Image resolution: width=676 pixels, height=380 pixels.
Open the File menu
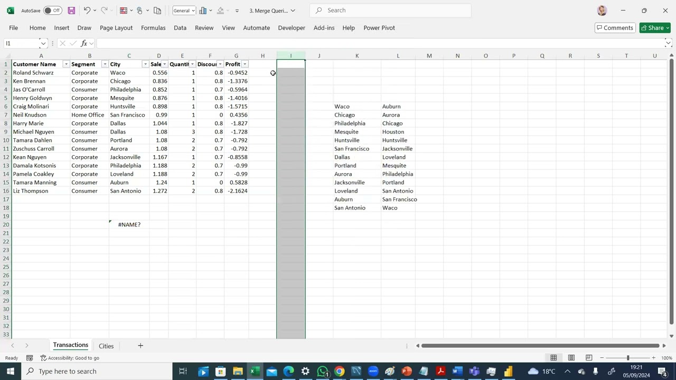coord(13,28)
